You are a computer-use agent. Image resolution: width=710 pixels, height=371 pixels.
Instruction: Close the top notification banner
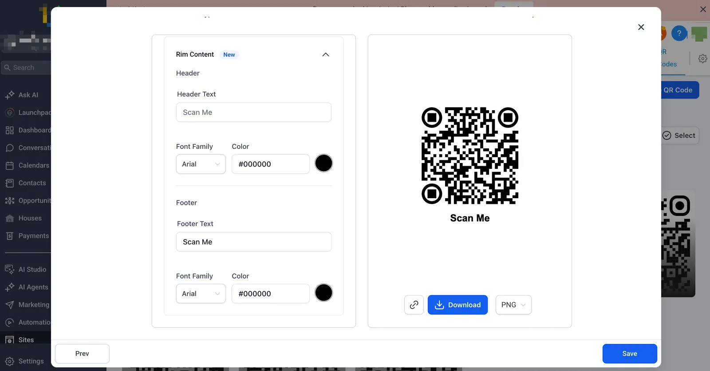pyautogui.click(x=703, y=9)
